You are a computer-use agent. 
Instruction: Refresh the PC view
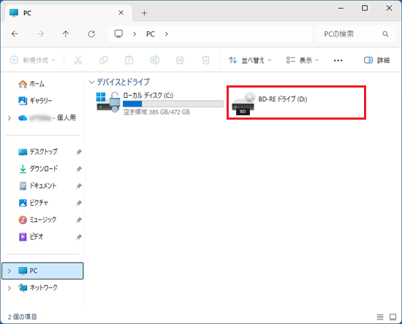coord(91,34)
